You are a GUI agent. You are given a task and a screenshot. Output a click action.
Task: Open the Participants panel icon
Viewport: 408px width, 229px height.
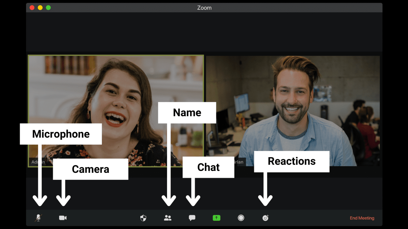pos(168,218)
